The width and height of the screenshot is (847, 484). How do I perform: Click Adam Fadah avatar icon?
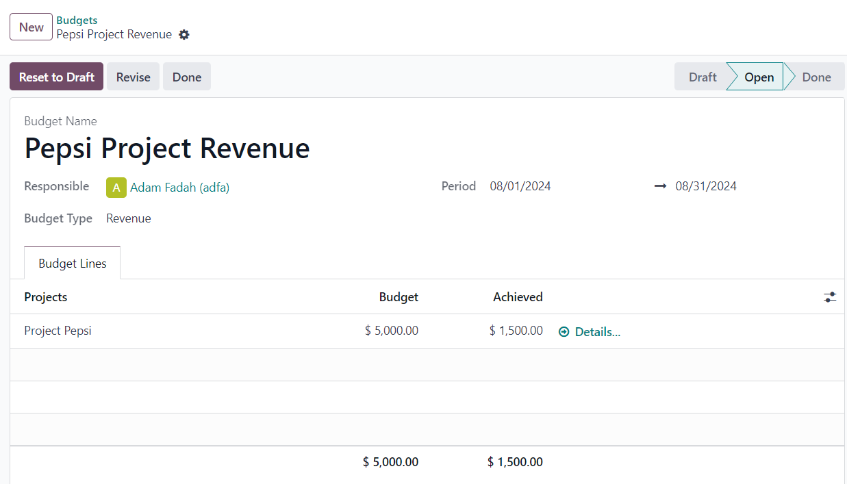tap(116, 187)
